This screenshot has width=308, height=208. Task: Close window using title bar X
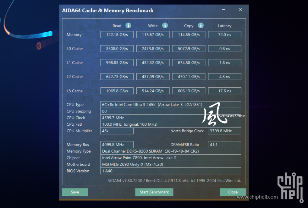point(240,10)
